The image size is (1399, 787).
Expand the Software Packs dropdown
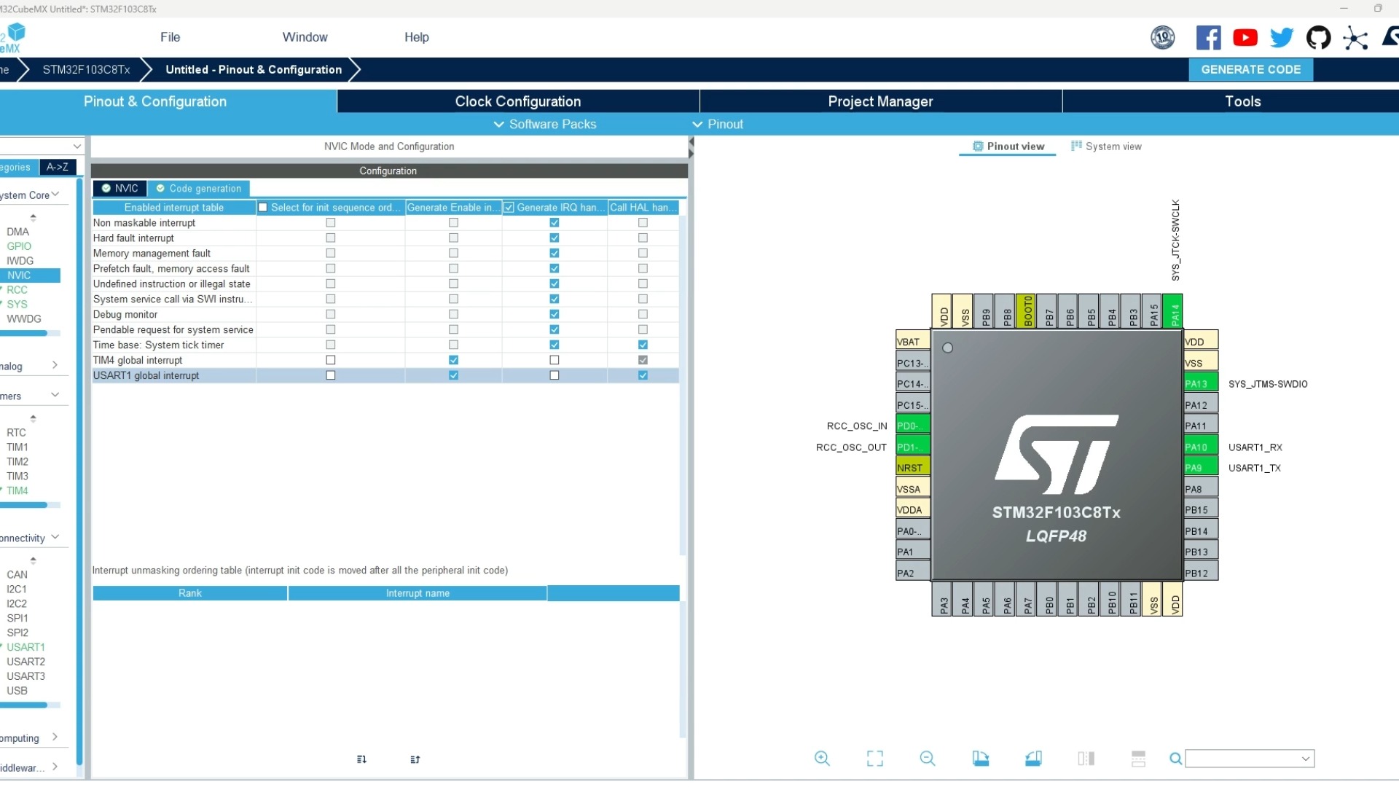coord(545,124)
